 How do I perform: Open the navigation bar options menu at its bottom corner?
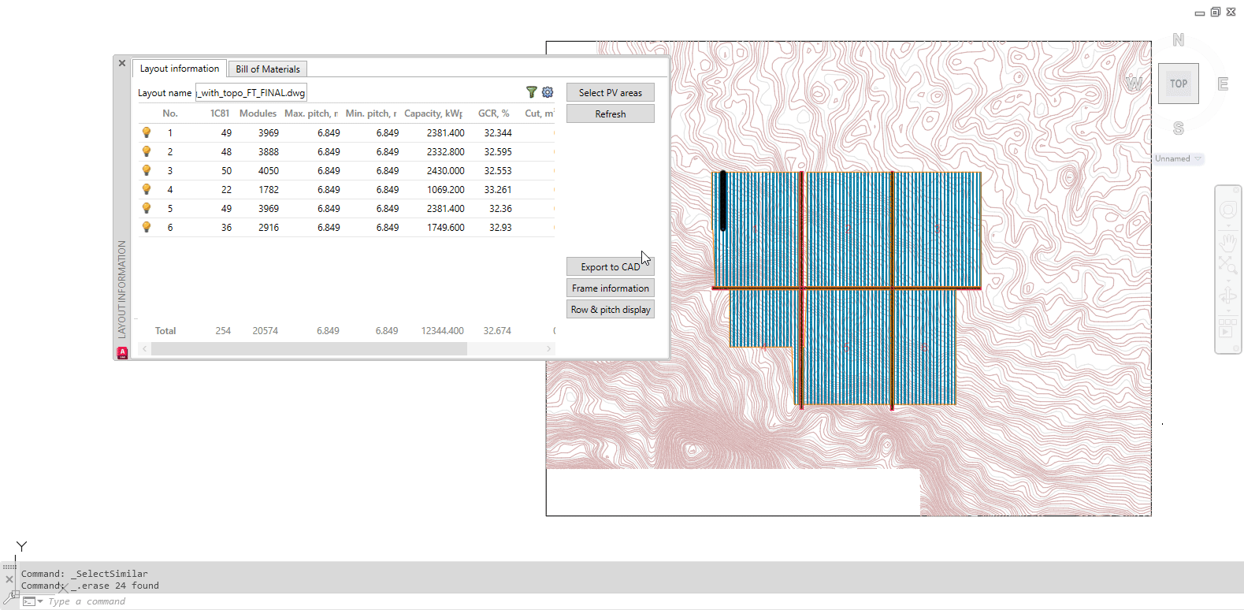[1235, 348]
